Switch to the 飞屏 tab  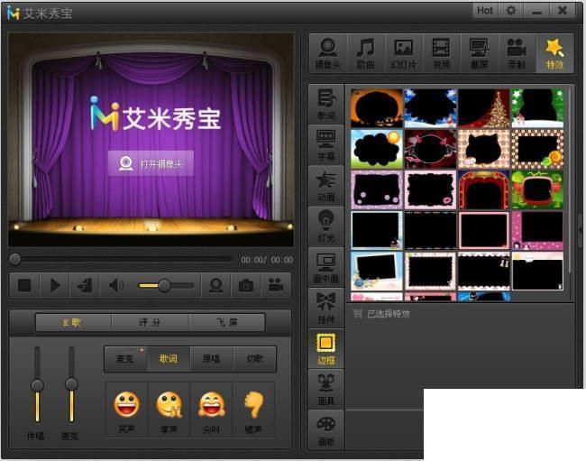[x=227, y=322]
